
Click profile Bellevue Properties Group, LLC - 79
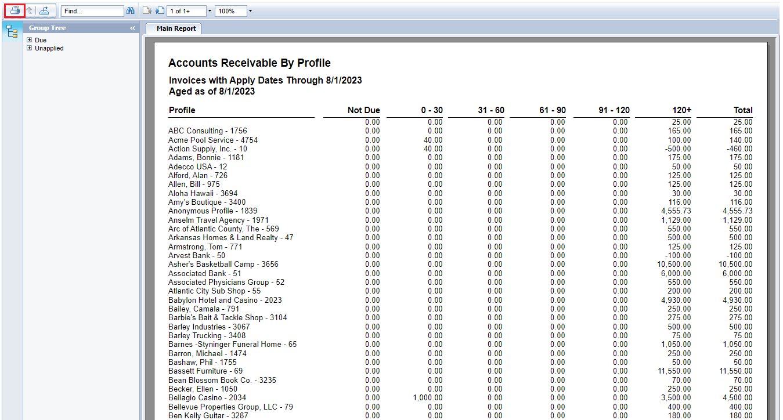click(x=230, y=407)
